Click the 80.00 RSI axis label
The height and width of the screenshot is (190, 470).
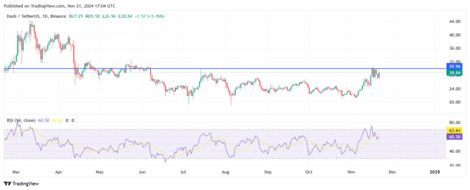click(454, 122)
